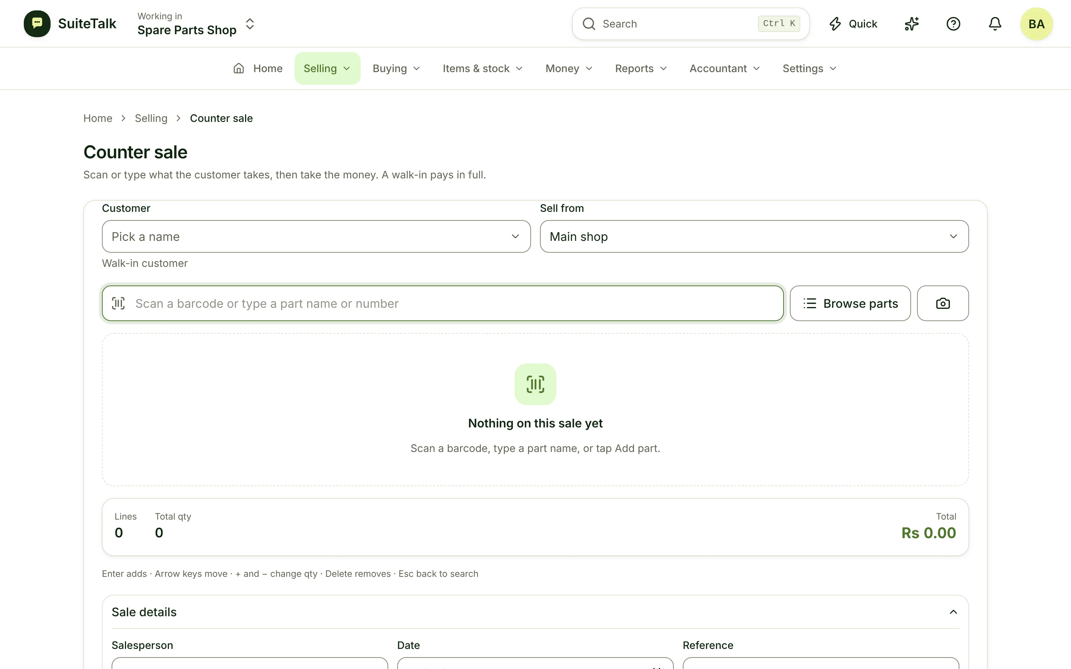Go to the Home nav item

point(258,69)
